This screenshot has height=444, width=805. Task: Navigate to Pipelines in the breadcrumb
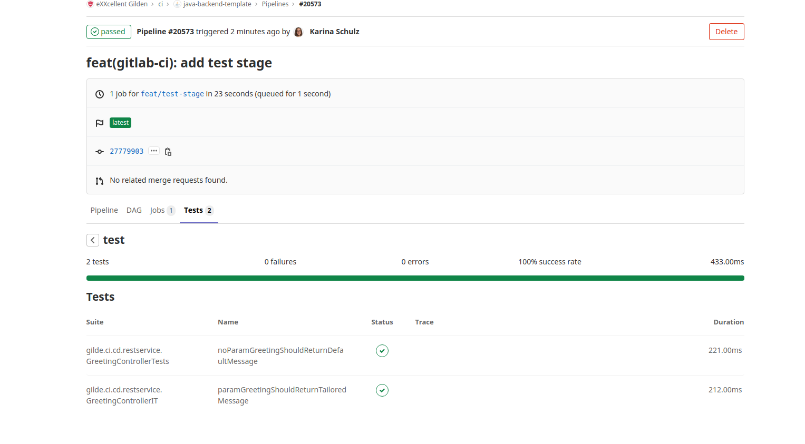click(275, 4)
